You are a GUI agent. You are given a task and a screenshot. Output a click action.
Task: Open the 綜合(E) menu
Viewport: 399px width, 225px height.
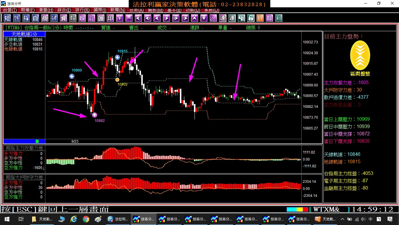64,10
